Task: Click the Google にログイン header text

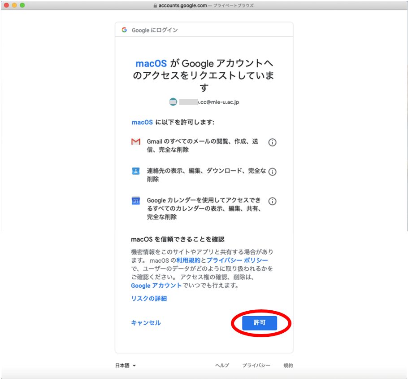Action: [155, 30]
